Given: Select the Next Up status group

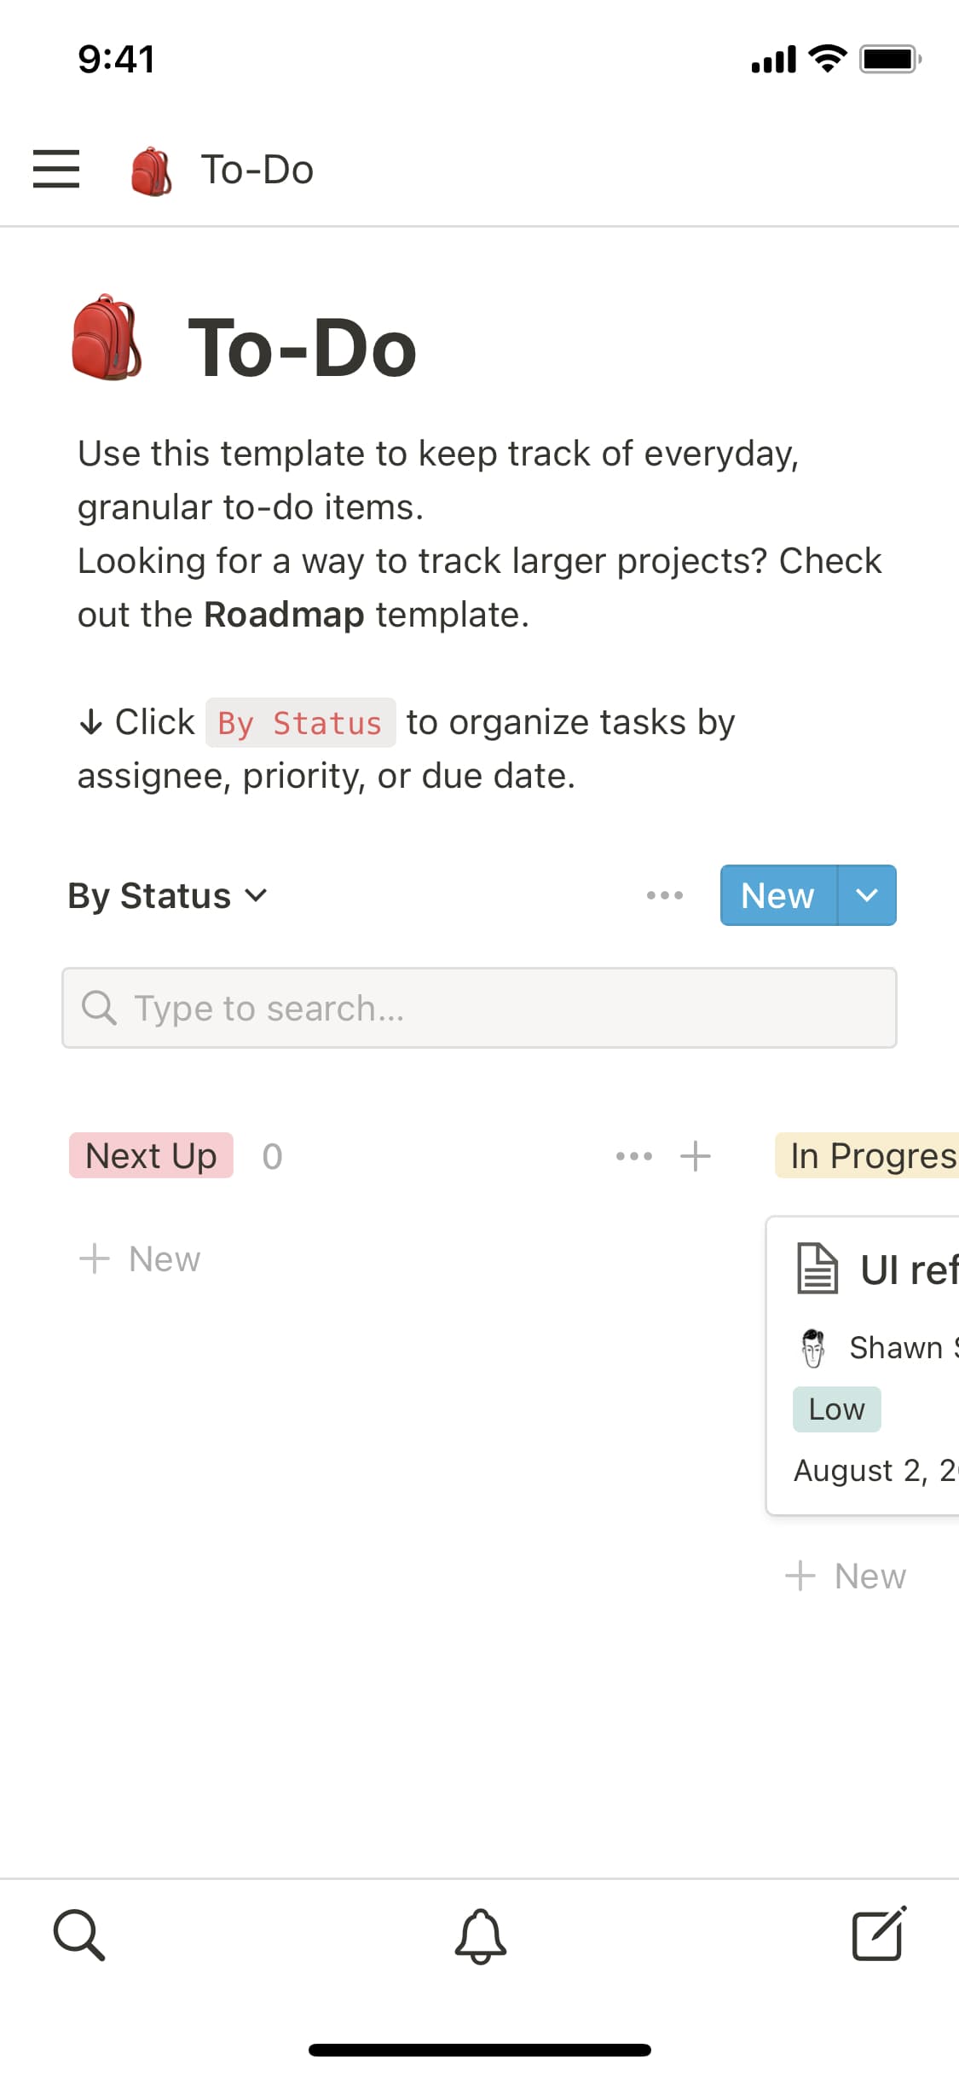Looking at the screenshot, I should [x=150, y=1156].
